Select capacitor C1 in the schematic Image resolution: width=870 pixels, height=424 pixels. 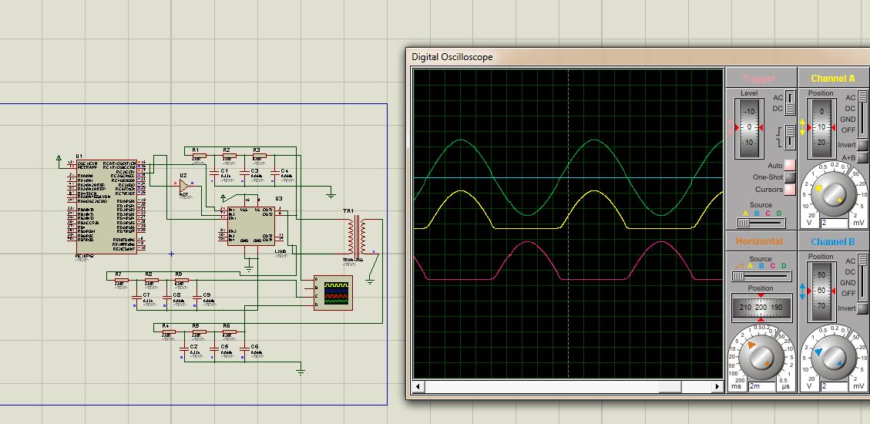click(x=215, y=173)
